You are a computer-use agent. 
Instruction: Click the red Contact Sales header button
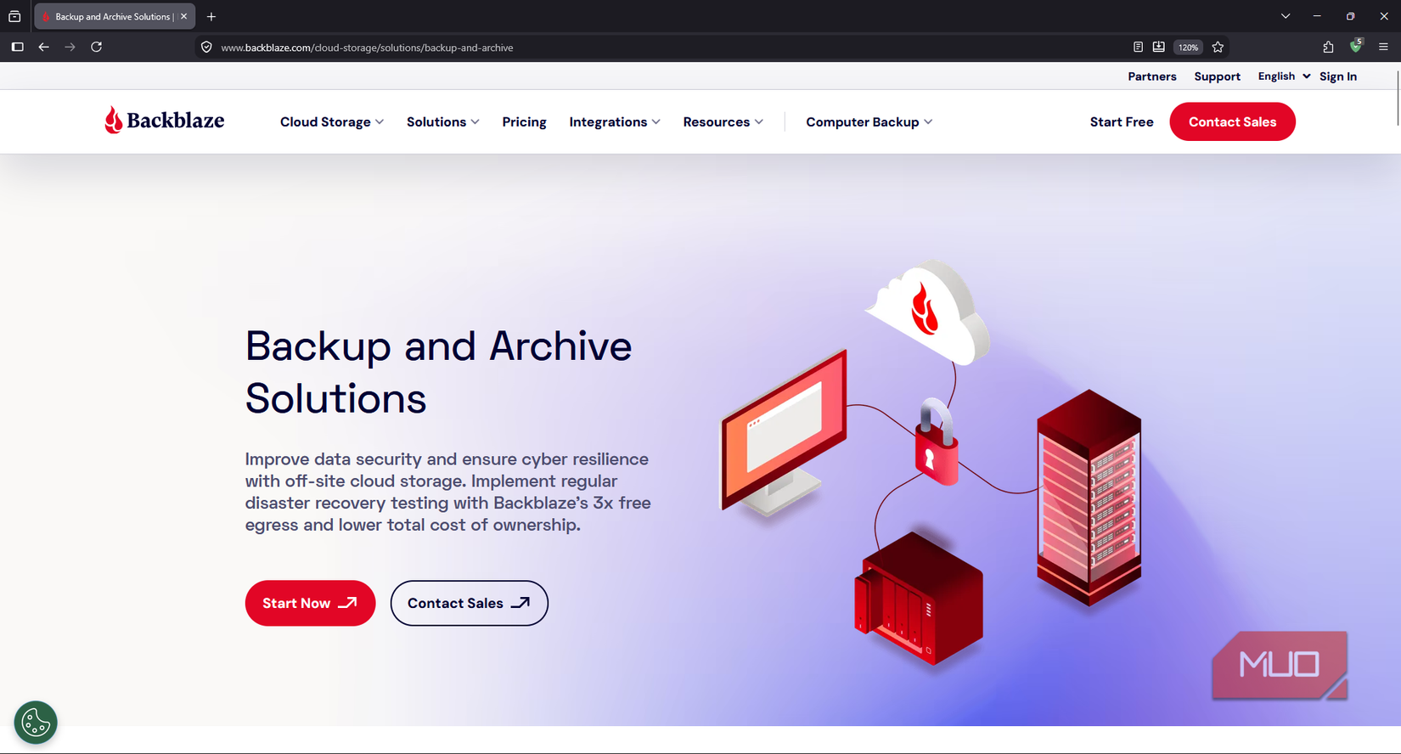(1232, 121)
